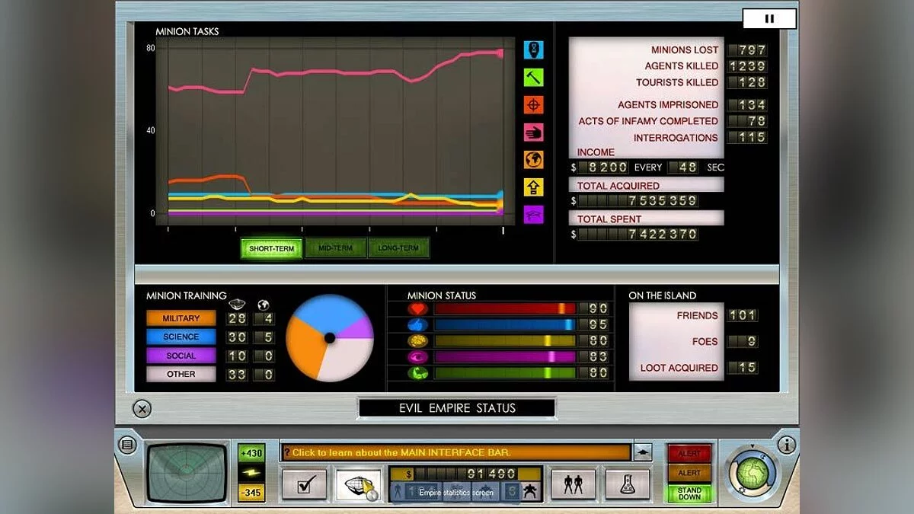Expand the message bar arrow button
Screen dimensions: 914x514
click(642, 452)
